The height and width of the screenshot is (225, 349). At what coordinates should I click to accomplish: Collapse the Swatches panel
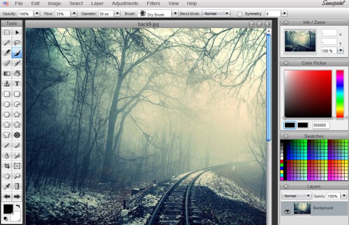pos(286,136)
